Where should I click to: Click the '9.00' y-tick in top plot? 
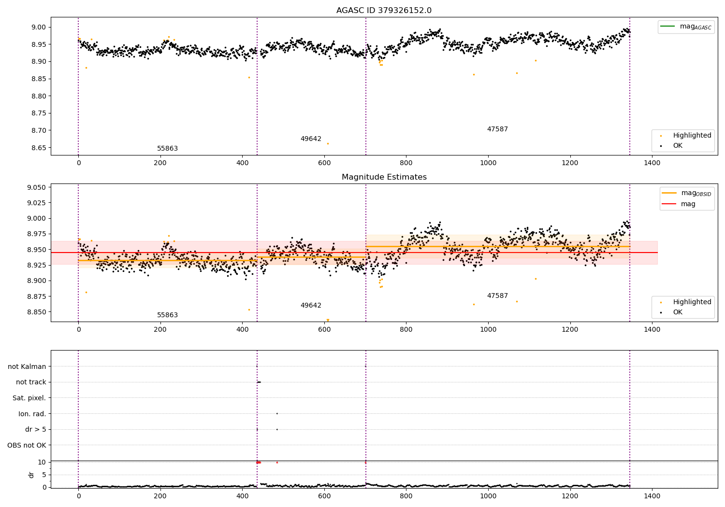pyautogui.click(x=39, y=28)
